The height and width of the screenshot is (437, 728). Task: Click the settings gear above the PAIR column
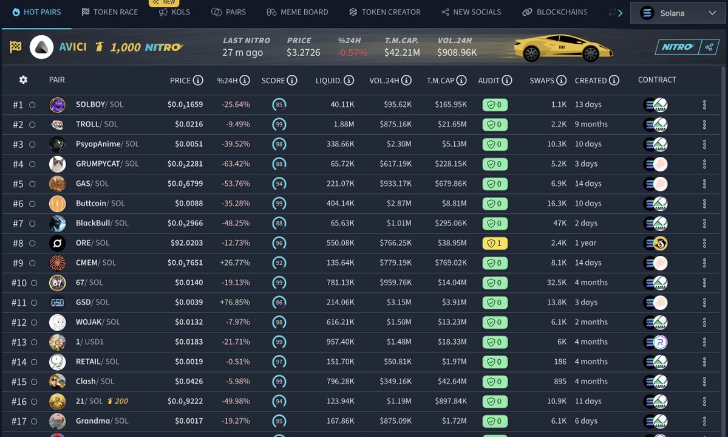22,80
